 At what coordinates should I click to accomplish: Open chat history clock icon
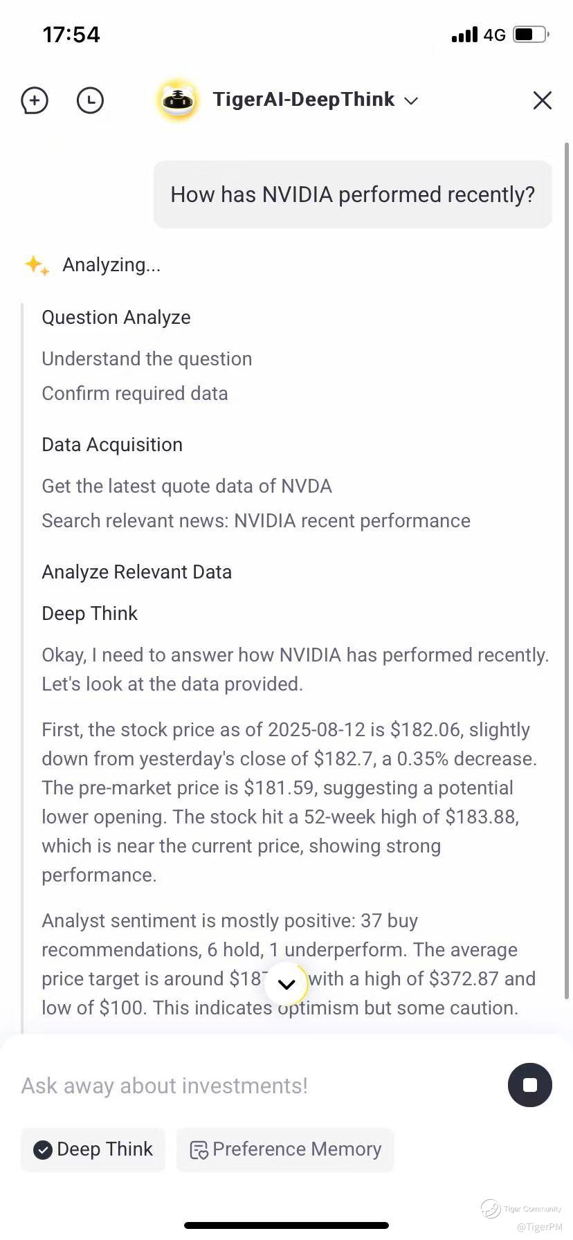coord(90,100)
